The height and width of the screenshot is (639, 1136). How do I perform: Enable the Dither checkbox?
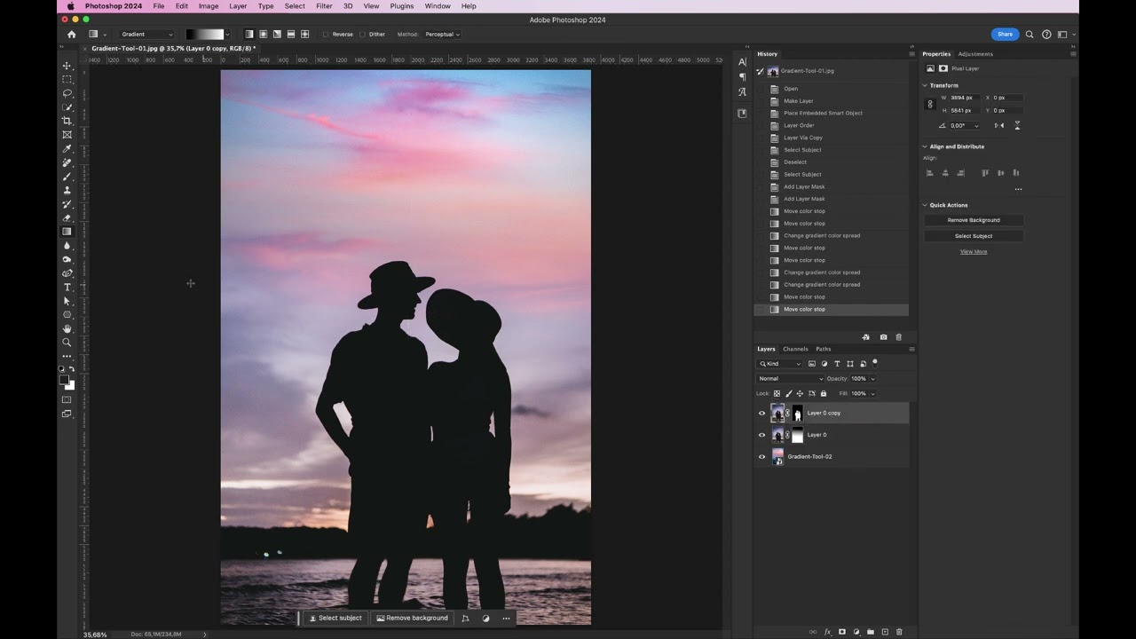[x=363, y=34]
